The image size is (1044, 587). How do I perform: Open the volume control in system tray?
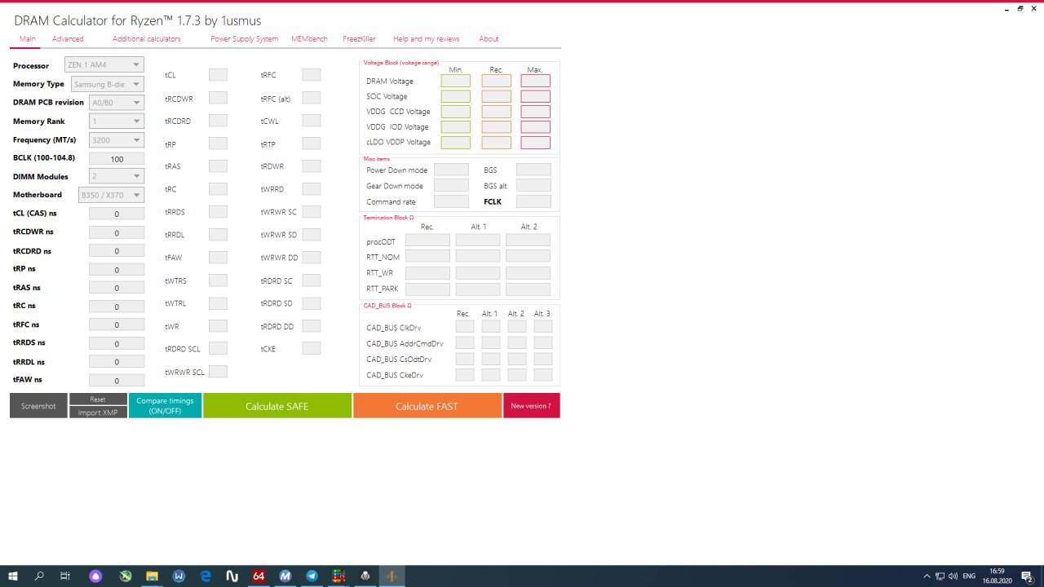coord(953,576)
